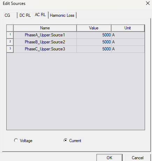
Task: Click the unit cell of PhaseC_Upper:Source3
Action: (x=128, y=49)
